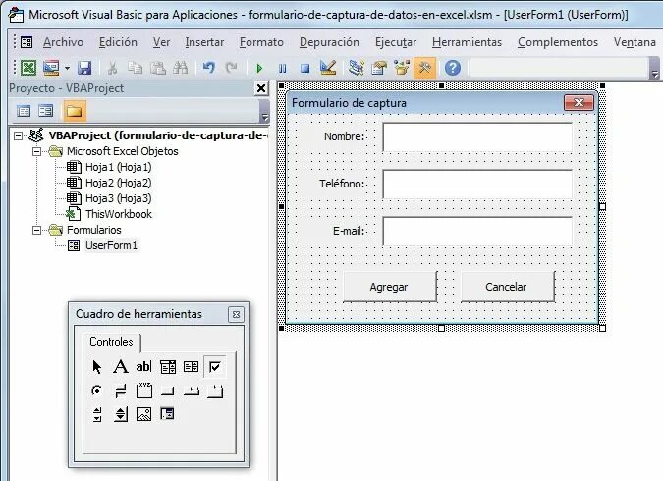Open the Edición menu
663x481 pixels.
[x=118, y=42]
